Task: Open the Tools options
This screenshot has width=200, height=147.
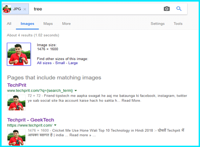Action: [178, 24]
